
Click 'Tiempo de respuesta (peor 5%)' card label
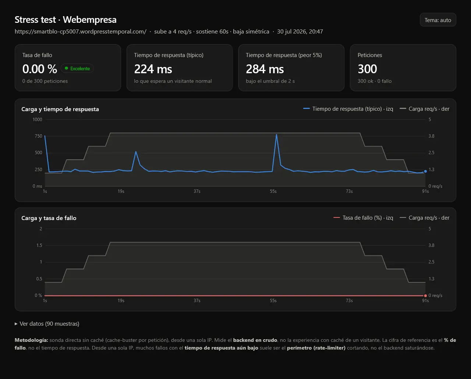(284, 55)
